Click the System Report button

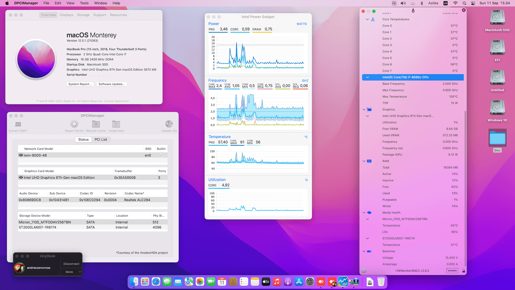point(80,84)
